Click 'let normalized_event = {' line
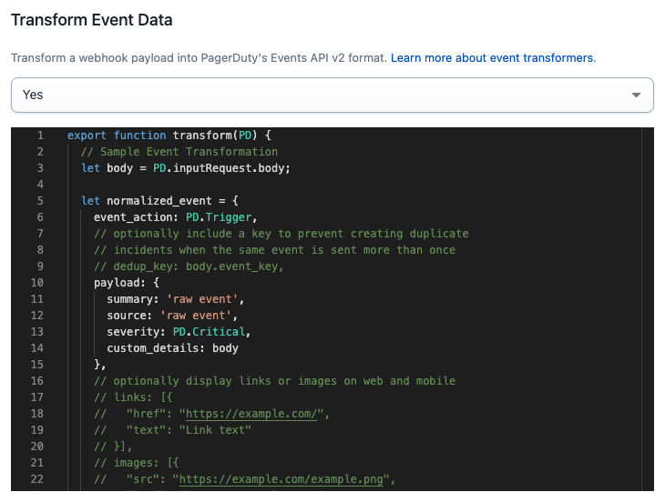The width and height of the screenshot is (665, 502). pos(159,201)
